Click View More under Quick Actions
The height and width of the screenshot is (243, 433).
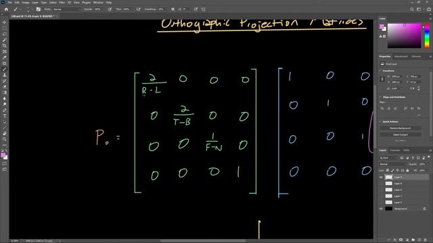401,141
